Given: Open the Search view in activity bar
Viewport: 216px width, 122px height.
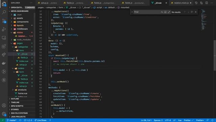Looking at the screenshot, I should (4, 12).
